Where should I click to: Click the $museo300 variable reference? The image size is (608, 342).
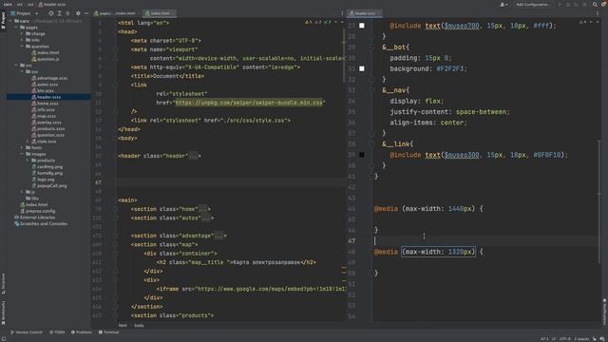(462, 155)
